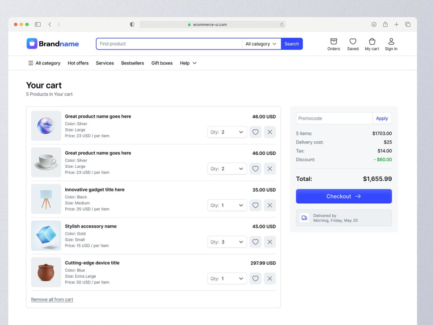Go to Hot offers
The height and width of the screenshot is (325, 433).
pos(78,63)
